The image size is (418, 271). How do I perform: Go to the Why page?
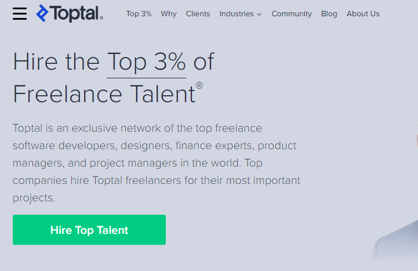coord(169,14)
